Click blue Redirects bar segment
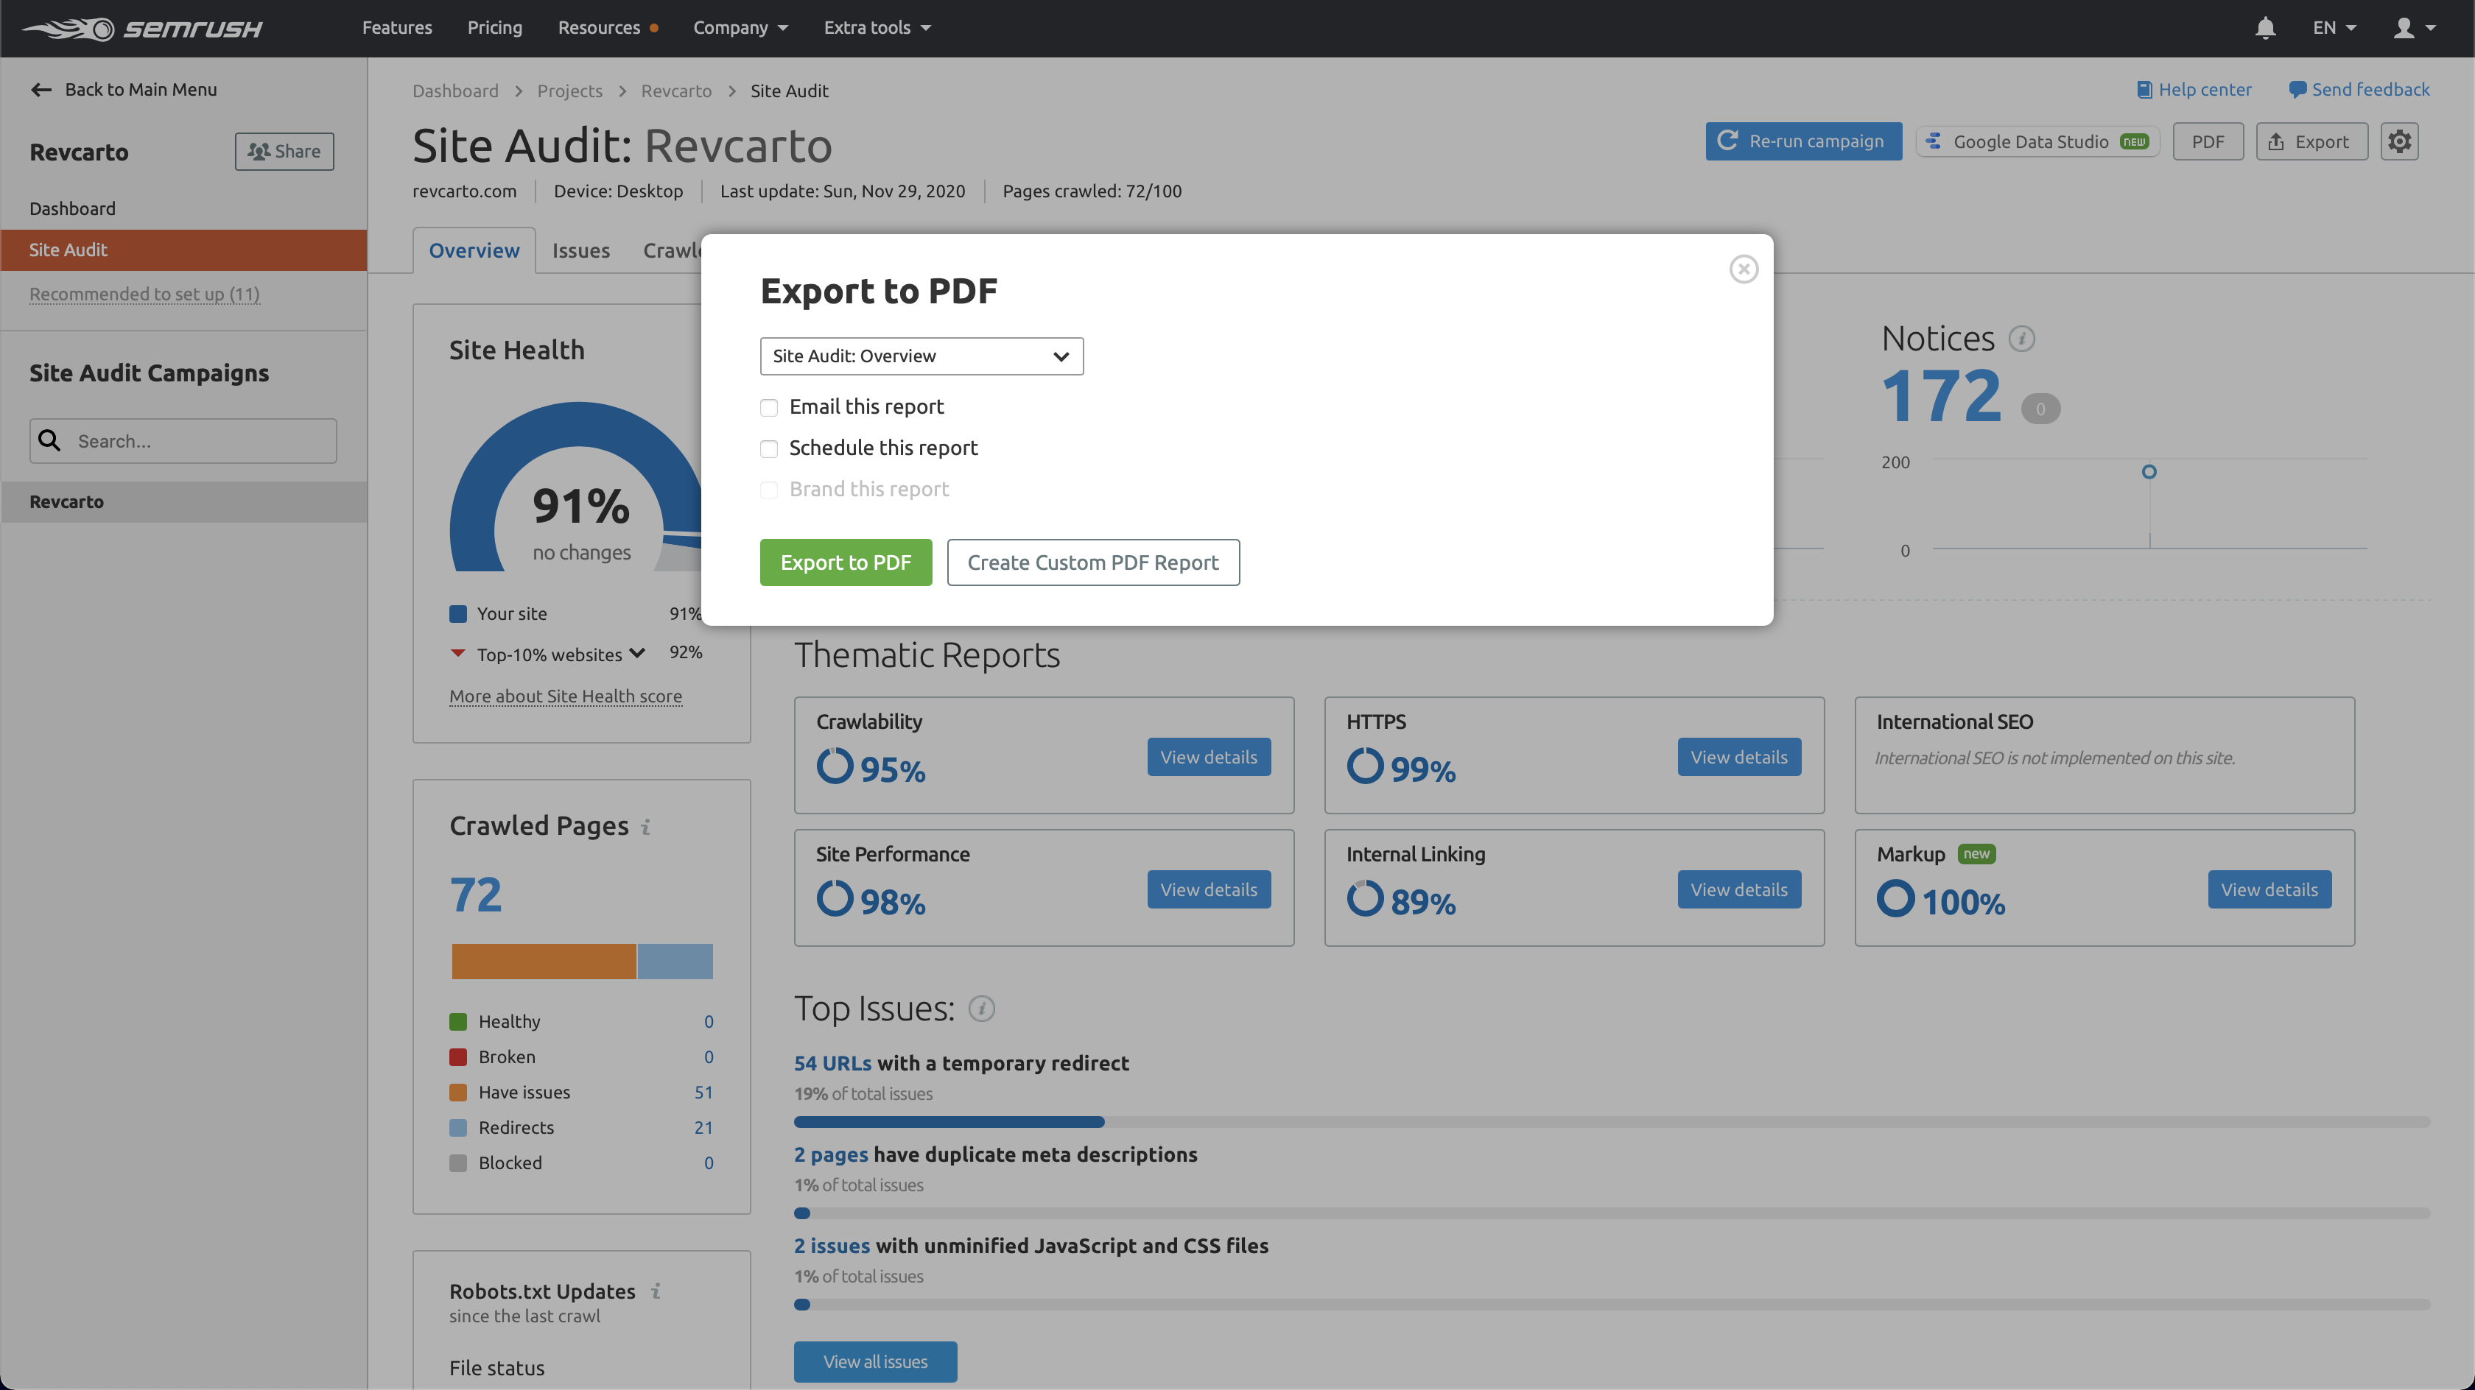This screenshot has width=2475, height=1390. (675, 962)
